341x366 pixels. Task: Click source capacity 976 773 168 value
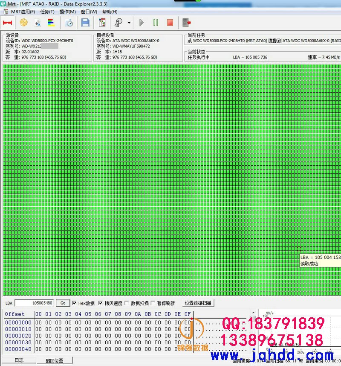click(x=44, y=57)
